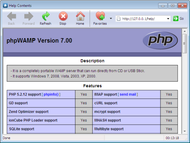Stop loading with the red X icon
190x143 pixels.
pos(63,16)
